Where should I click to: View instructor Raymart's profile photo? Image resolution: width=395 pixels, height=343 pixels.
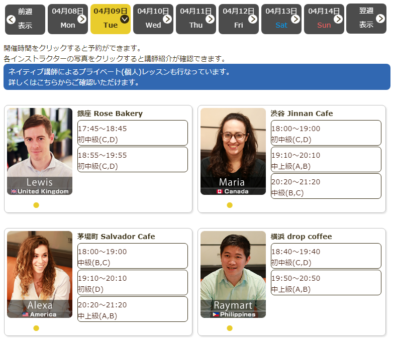233,274
